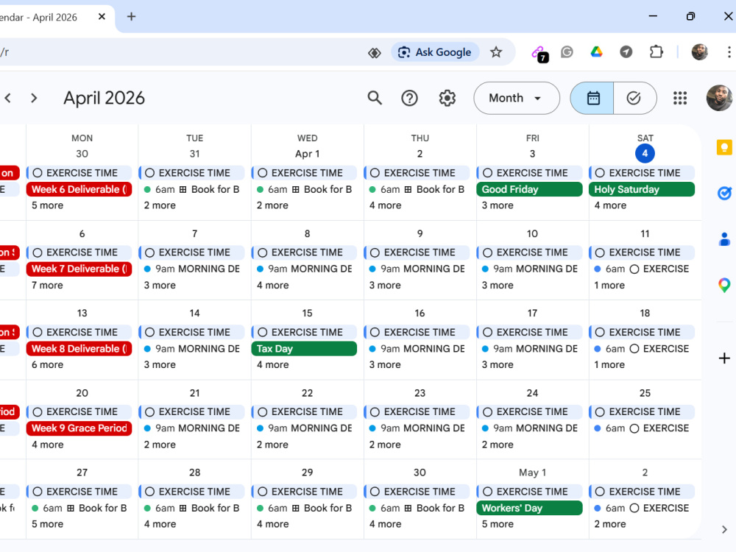
Task: Complete EXERCISE TIME task on April 15
Action: coord(263,333)
